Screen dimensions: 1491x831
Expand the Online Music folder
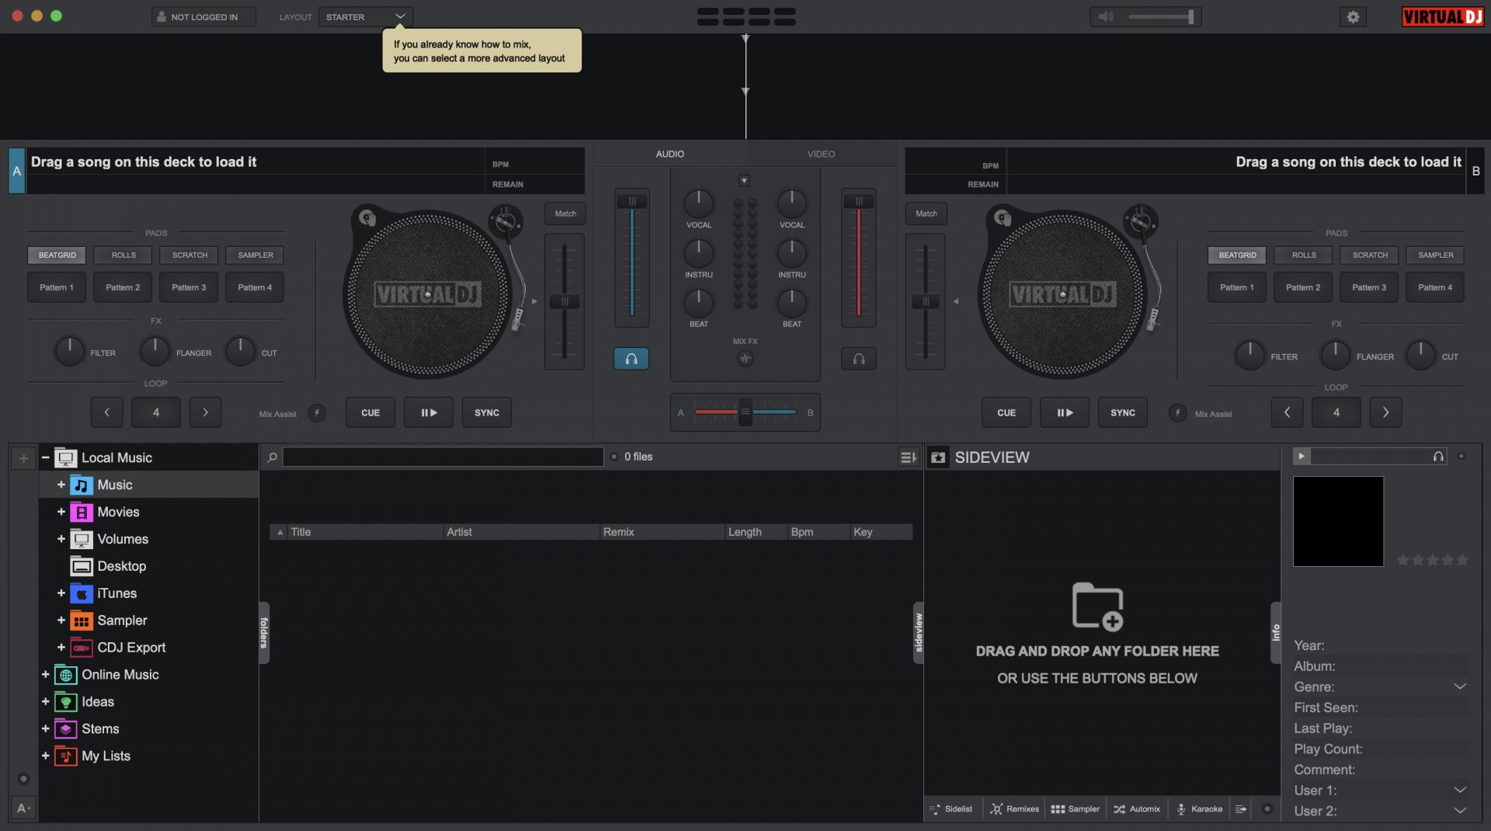click(45, 675)
